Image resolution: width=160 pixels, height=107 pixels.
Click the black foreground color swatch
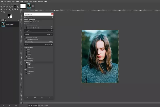9,15
